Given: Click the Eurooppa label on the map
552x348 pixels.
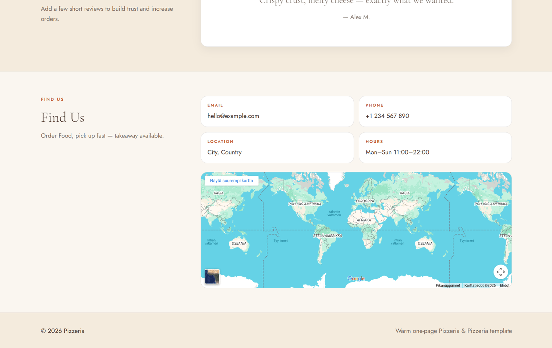Looking at the screenshot, I should 365,201.
